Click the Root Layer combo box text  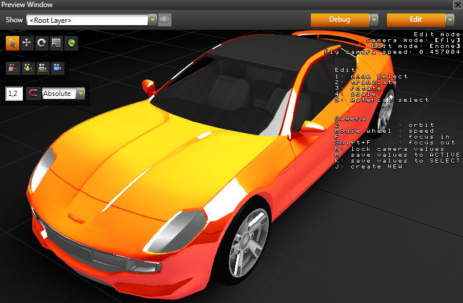(87, 20)
